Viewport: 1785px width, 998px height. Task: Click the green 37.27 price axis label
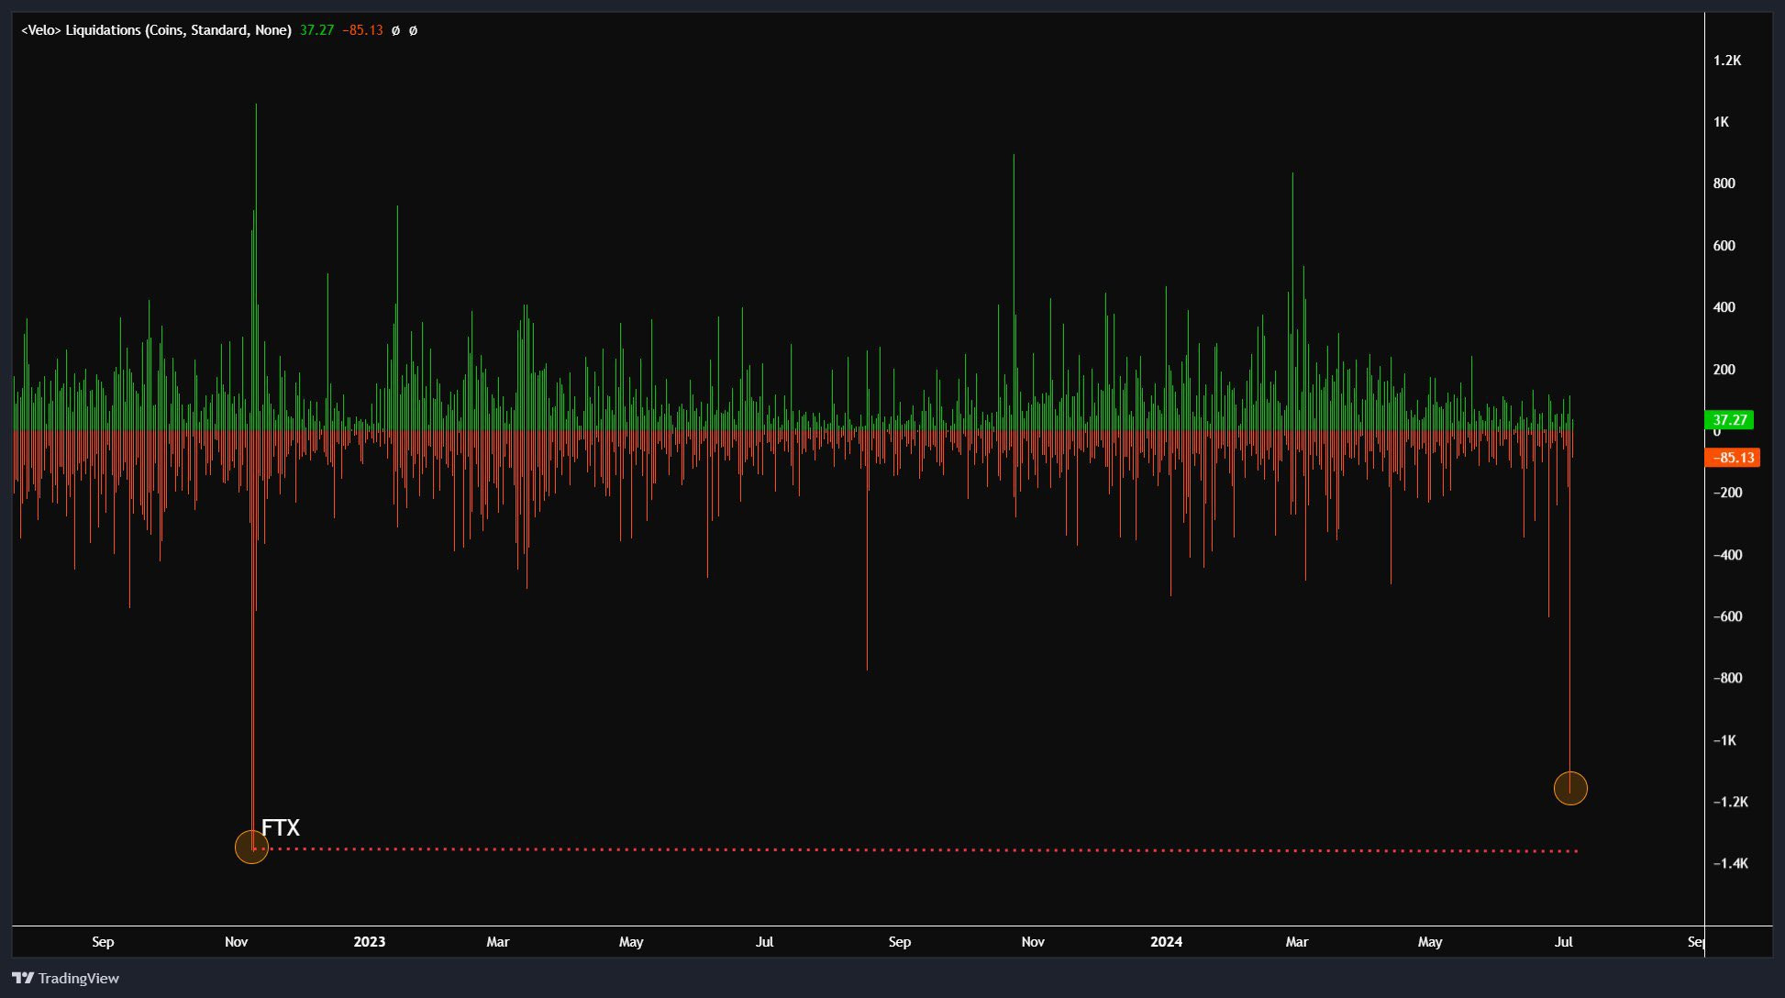click(1729, 420)
